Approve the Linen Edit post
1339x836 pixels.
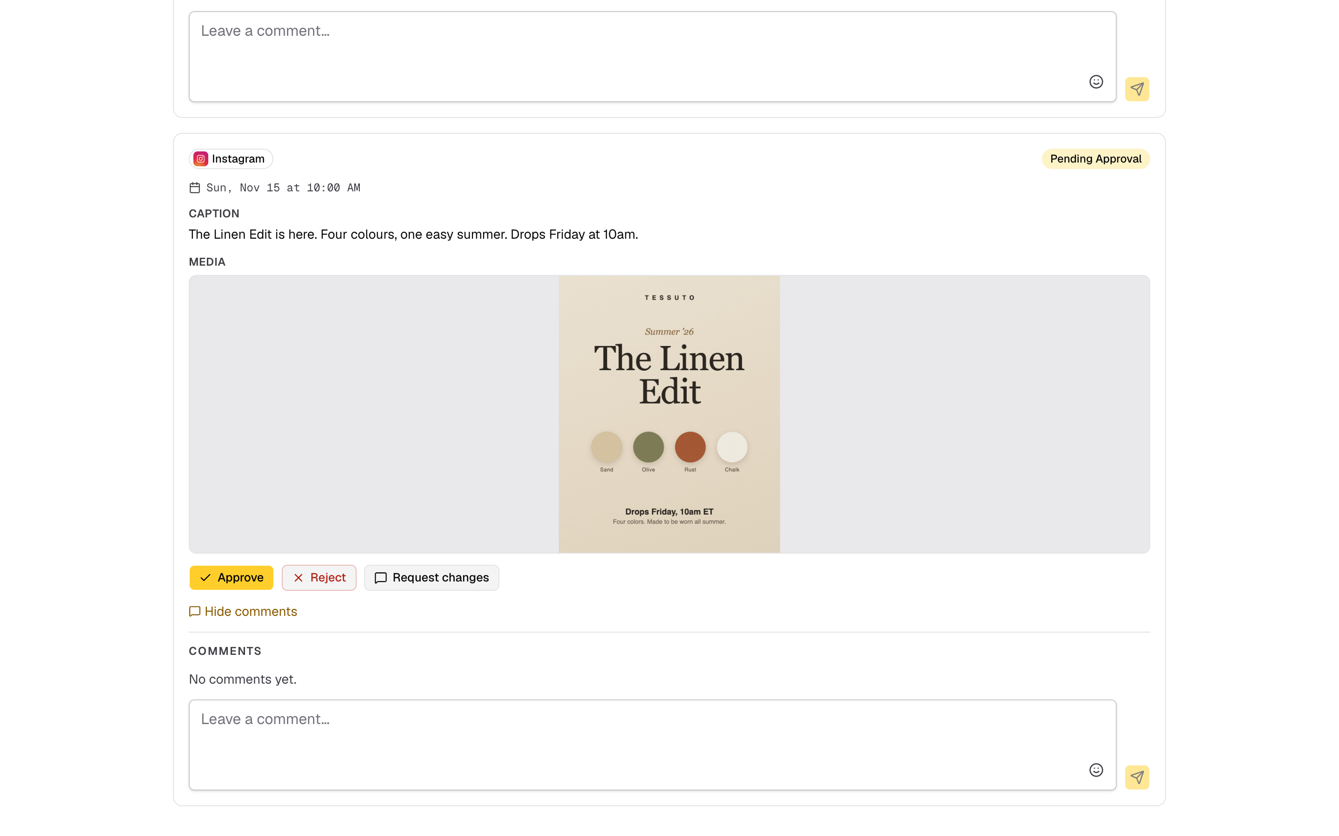(231, 577)
